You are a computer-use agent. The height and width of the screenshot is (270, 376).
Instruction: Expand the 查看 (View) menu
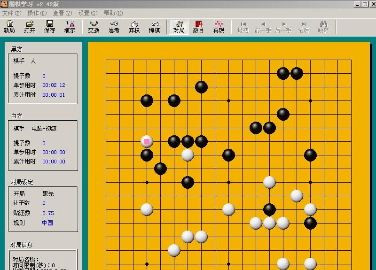pos(62,13)
